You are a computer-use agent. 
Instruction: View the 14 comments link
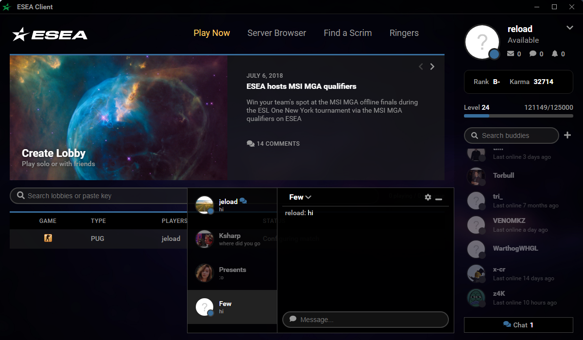coord(274,144)
